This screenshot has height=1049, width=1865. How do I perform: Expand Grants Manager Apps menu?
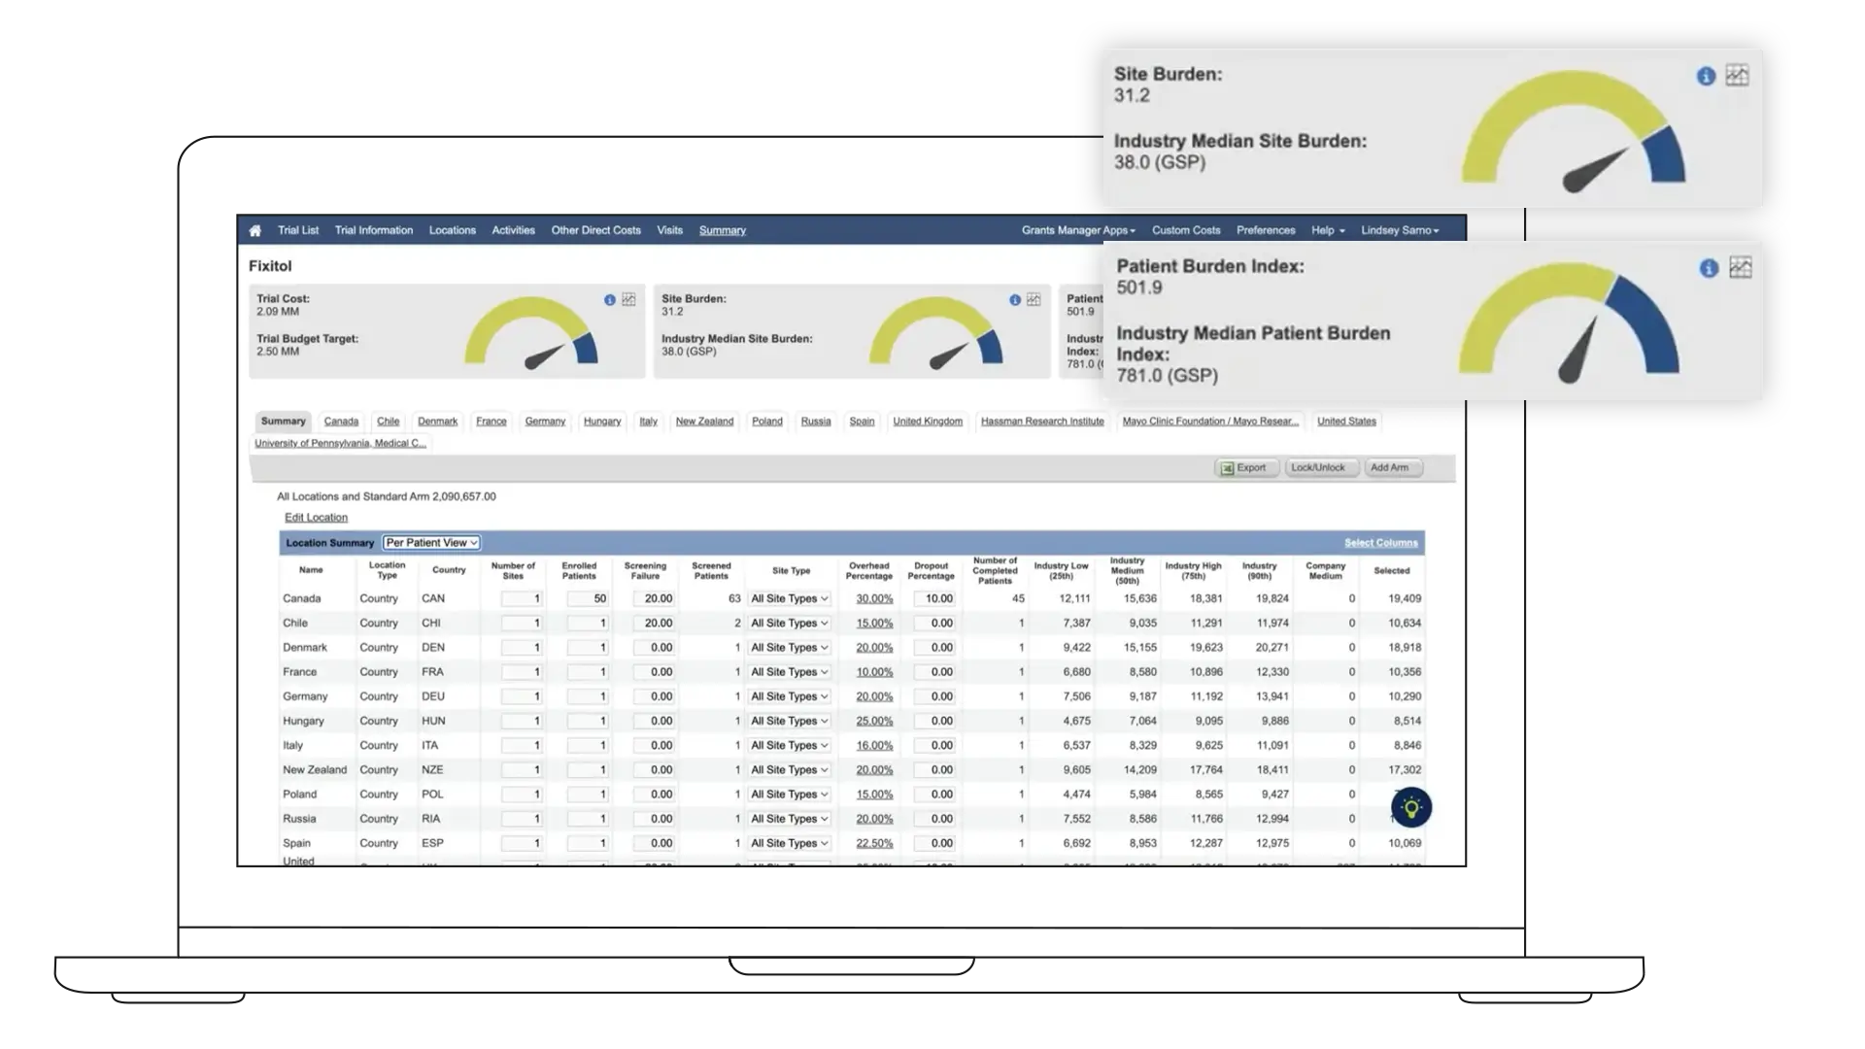coord(1078,231)
